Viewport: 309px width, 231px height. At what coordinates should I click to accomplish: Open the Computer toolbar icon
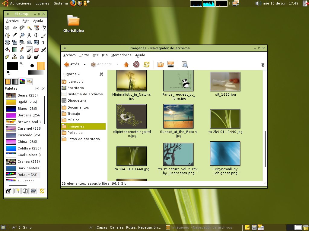[x=171, y=64]
